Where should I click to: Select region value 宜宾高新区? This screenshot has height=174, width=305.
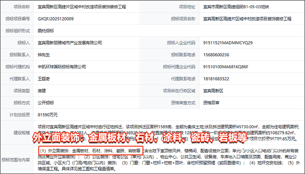pyautogui.click(x=213, y=90)
